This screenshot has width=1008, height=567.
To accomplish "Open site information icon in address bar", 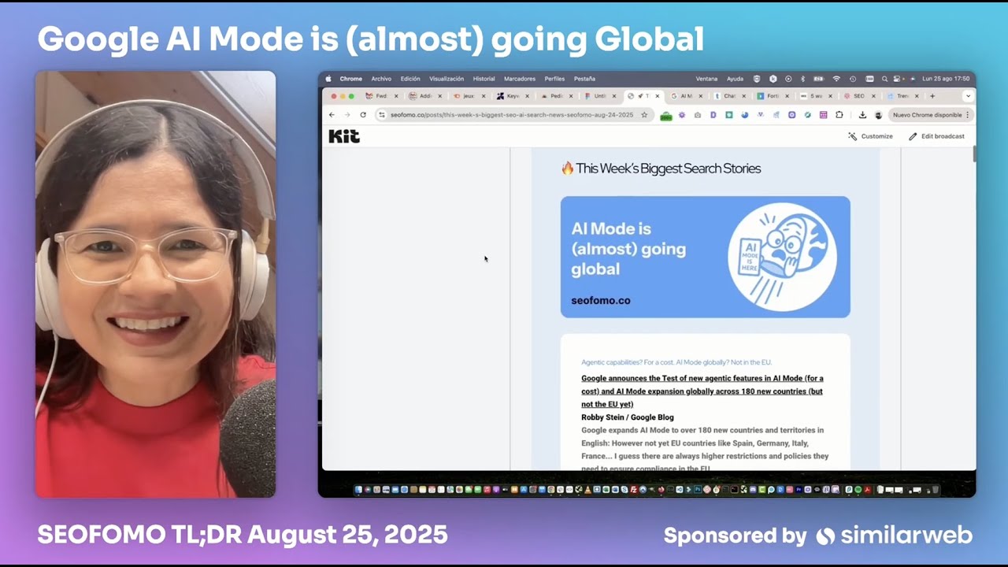I will coord(382,115).
